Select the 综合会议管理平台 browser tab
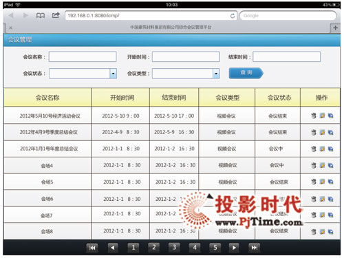Viewport: 344px width, 258px height. pyautogui.click(x=171, y=27)
